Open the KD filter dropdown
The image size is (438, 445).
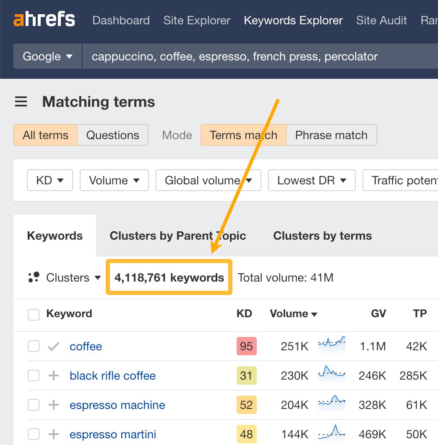tap(50, 180)
